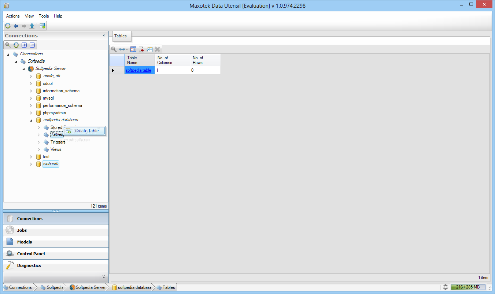This screenshot has width=495, height=294.
Task: Click the gray delete X icon
Action: (158, 49)
